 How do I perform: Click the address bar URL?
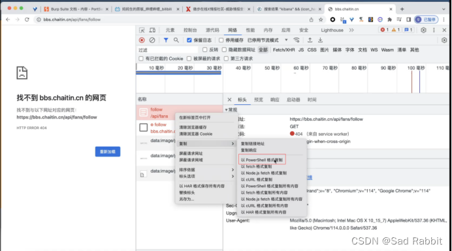pyautogui.click(x=72, y=20)
